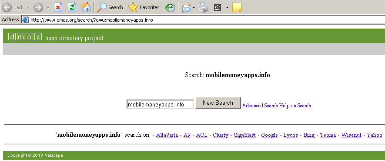Click the Edit page icon in toolbar

pos(218,7)
